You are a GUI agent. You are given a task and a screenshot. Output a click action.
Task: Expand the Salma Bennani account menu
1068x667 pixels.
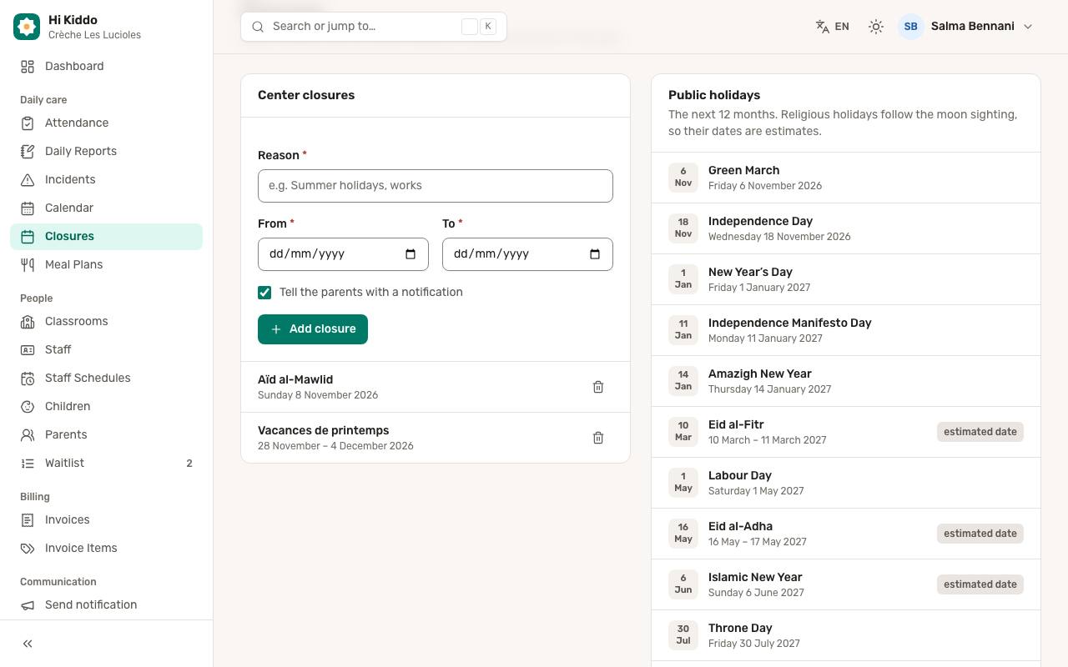point(966,27)
